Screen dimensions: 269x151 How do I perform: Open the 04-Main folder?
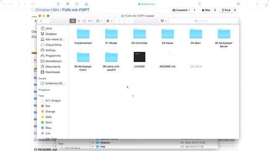click(196, 34)
